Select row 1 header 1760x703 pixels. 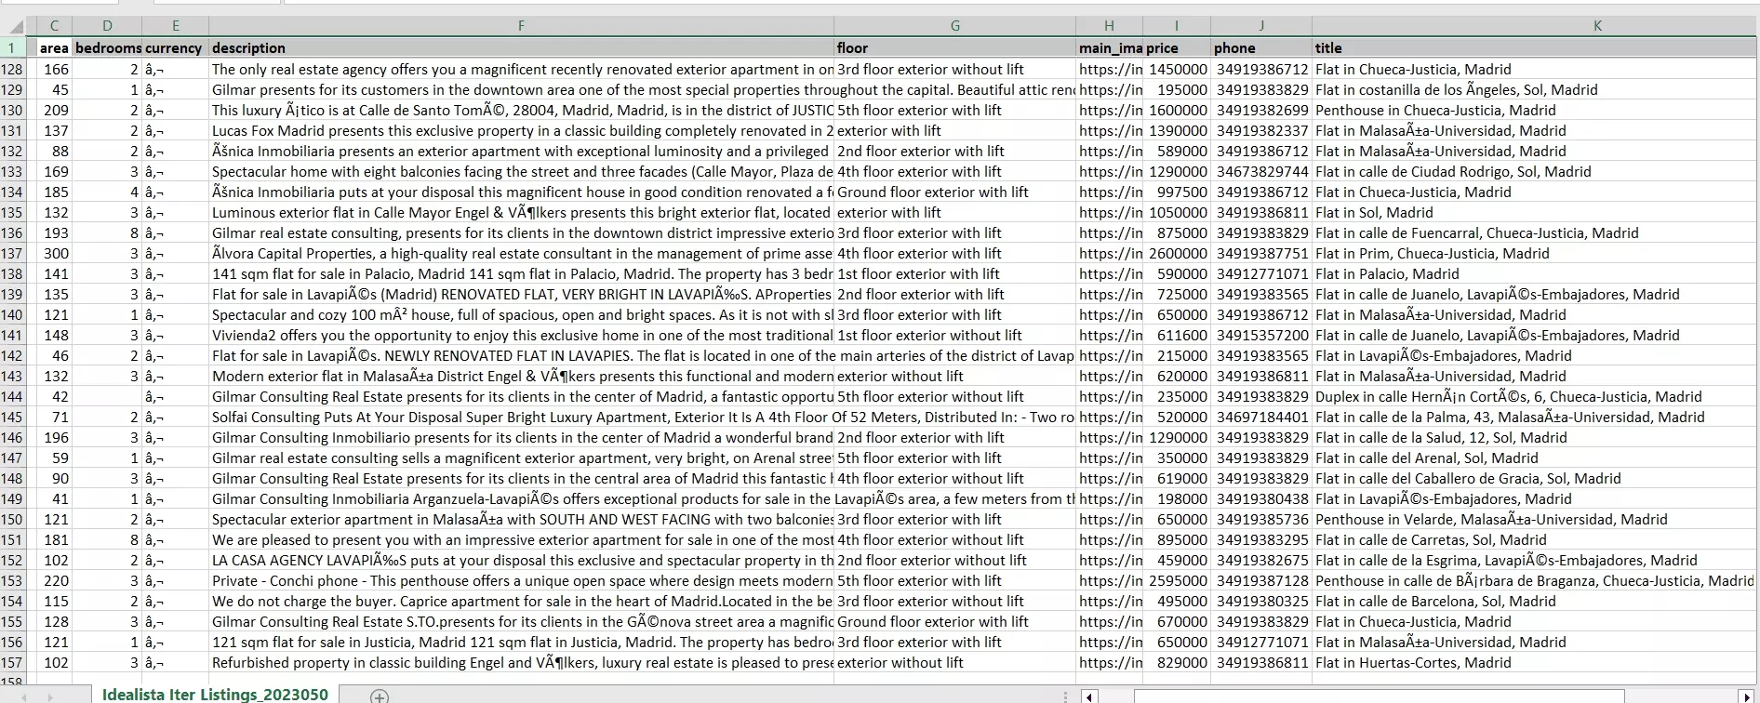point(12,47)
